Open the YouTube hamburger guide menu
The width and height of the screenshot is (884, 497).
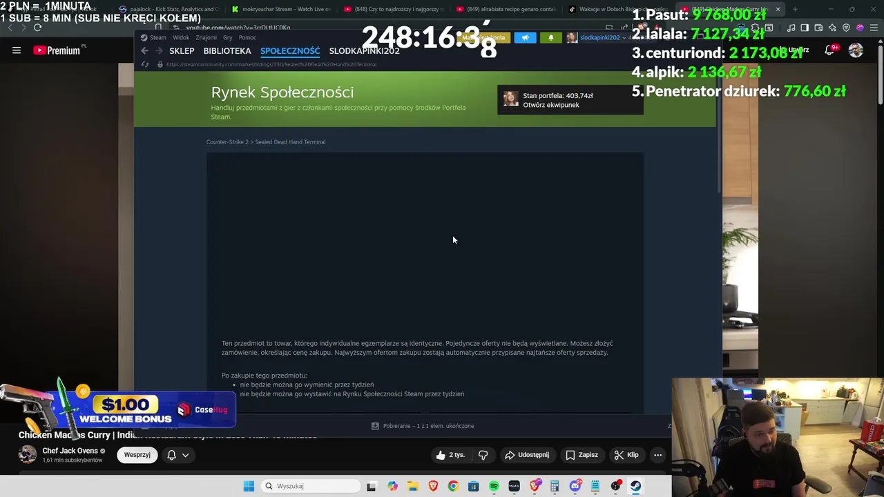[x=17, y=50]
